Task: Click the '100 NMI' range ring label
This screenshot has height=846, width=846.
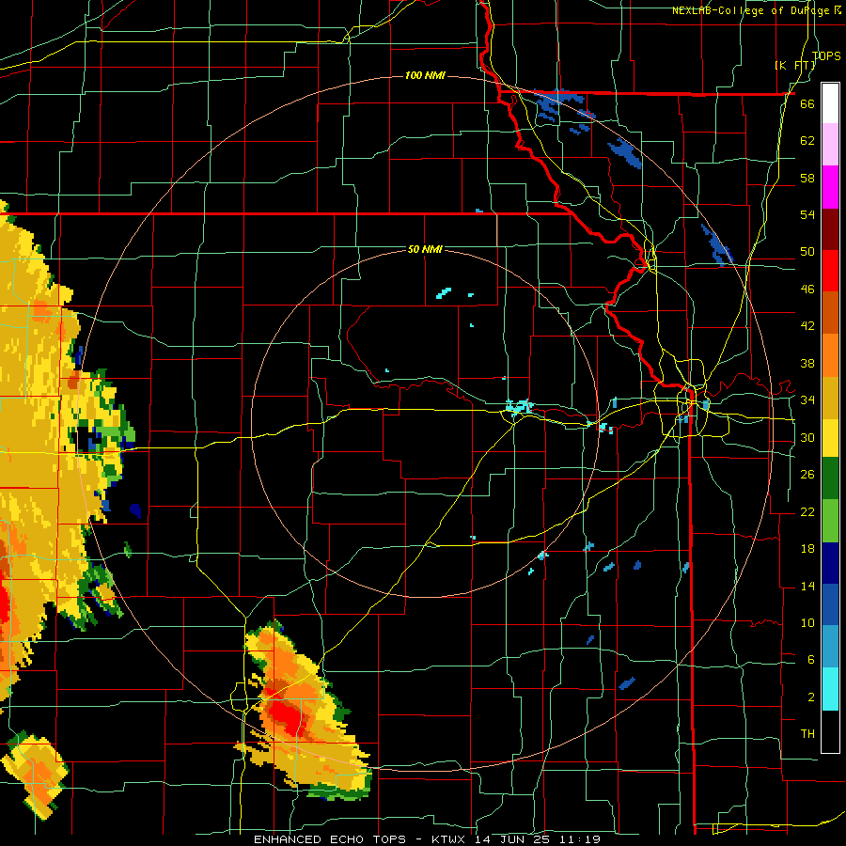Action: pos(425,75)
